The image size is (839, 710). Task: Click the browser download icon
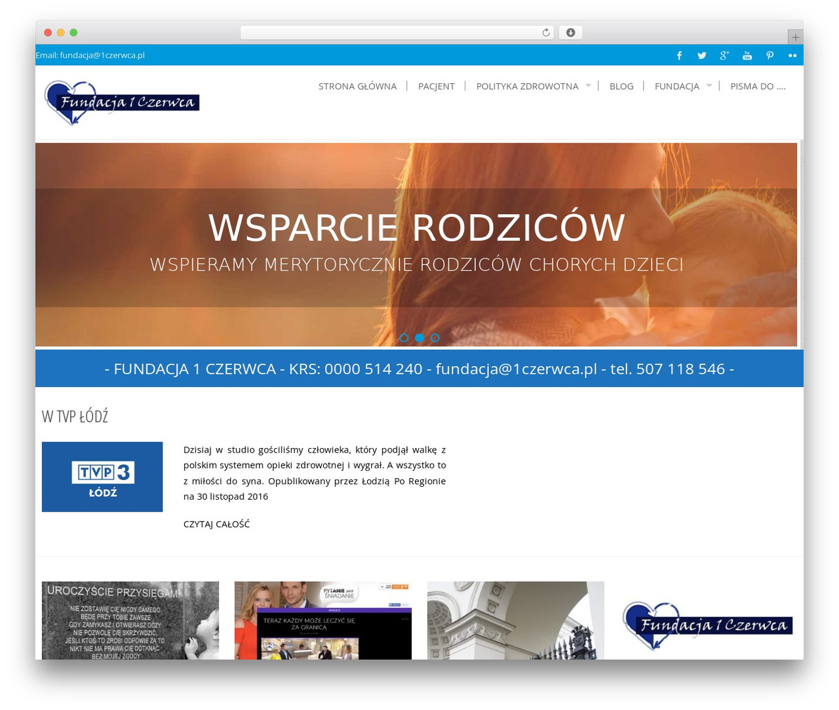(570, 33)
